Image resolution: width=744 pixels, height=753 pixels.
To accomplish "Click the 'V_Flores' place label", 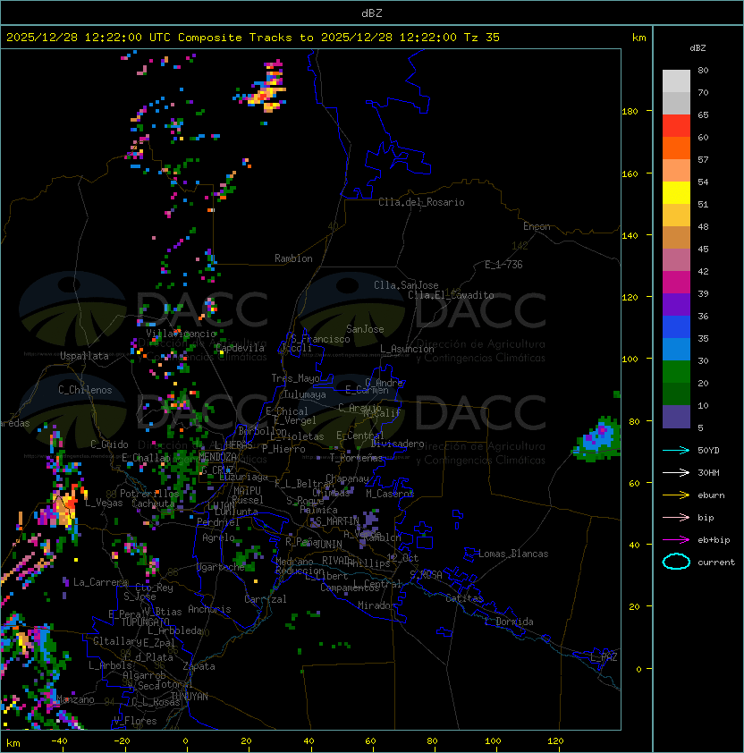I will click(135, 721).
